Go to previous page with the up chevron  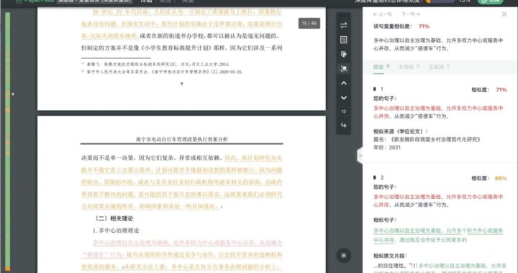coord(344,83)
